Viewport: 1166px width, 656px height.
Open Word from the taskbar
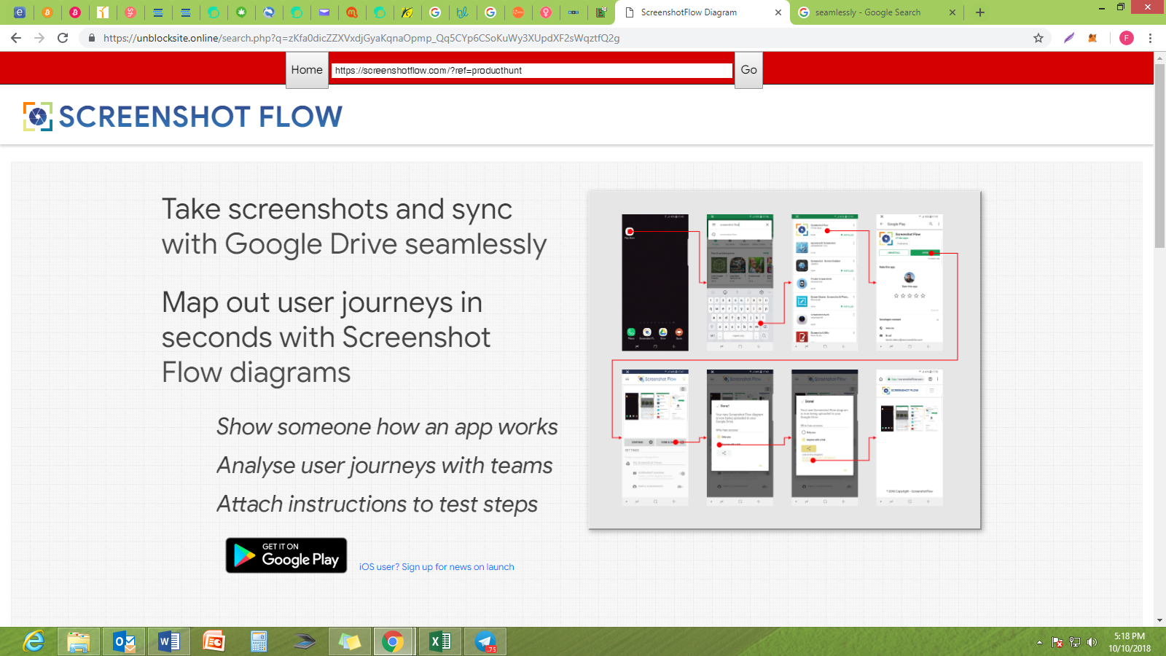[x=169, y=641]
